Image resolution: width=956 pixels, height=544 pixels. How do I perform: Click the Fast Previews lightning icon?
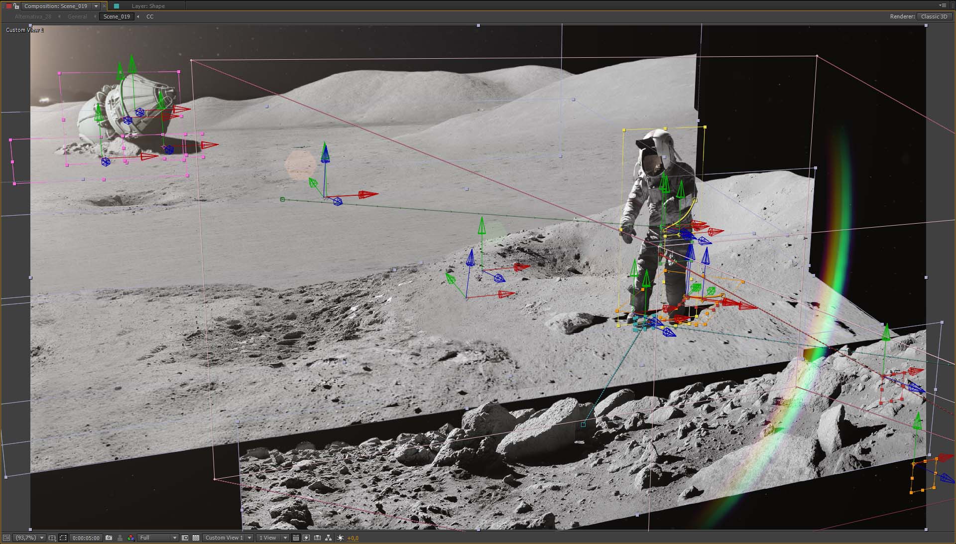pyautogui.click(x=306, y=538)
